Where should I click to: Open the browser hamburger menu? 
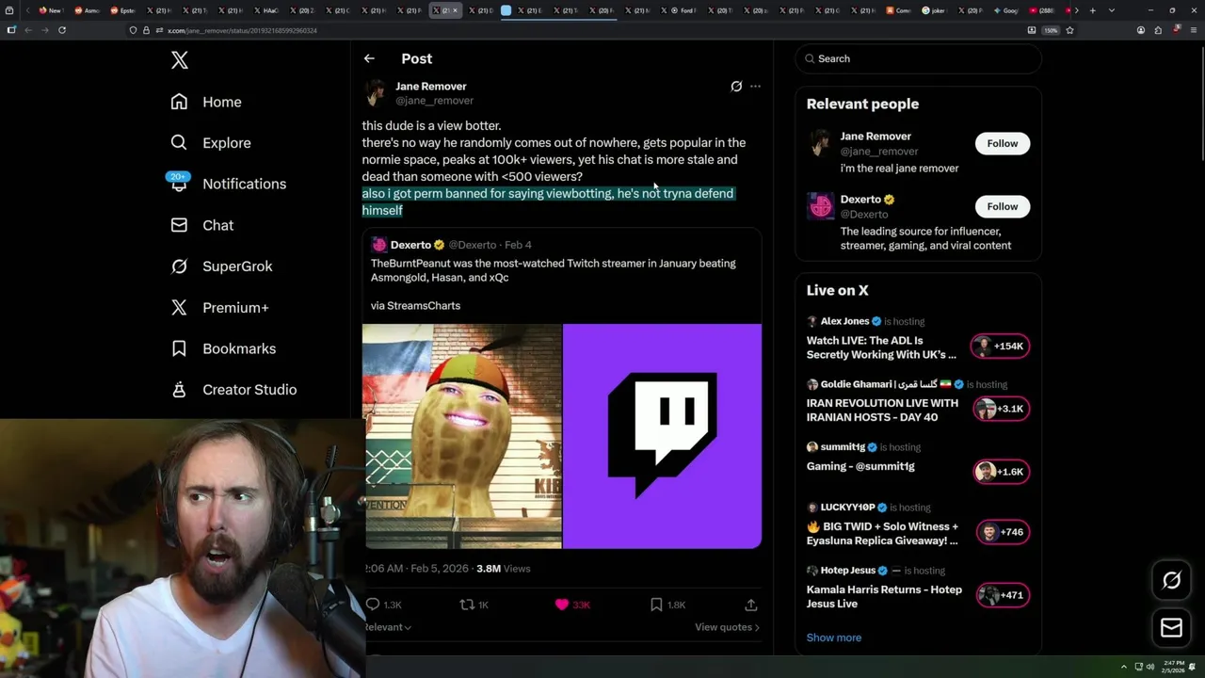click(1192, 30)
